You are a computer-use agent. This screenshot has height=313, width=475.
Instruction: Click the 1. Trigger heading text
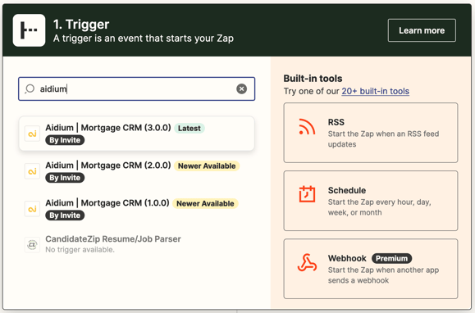(x=81, y=25)
